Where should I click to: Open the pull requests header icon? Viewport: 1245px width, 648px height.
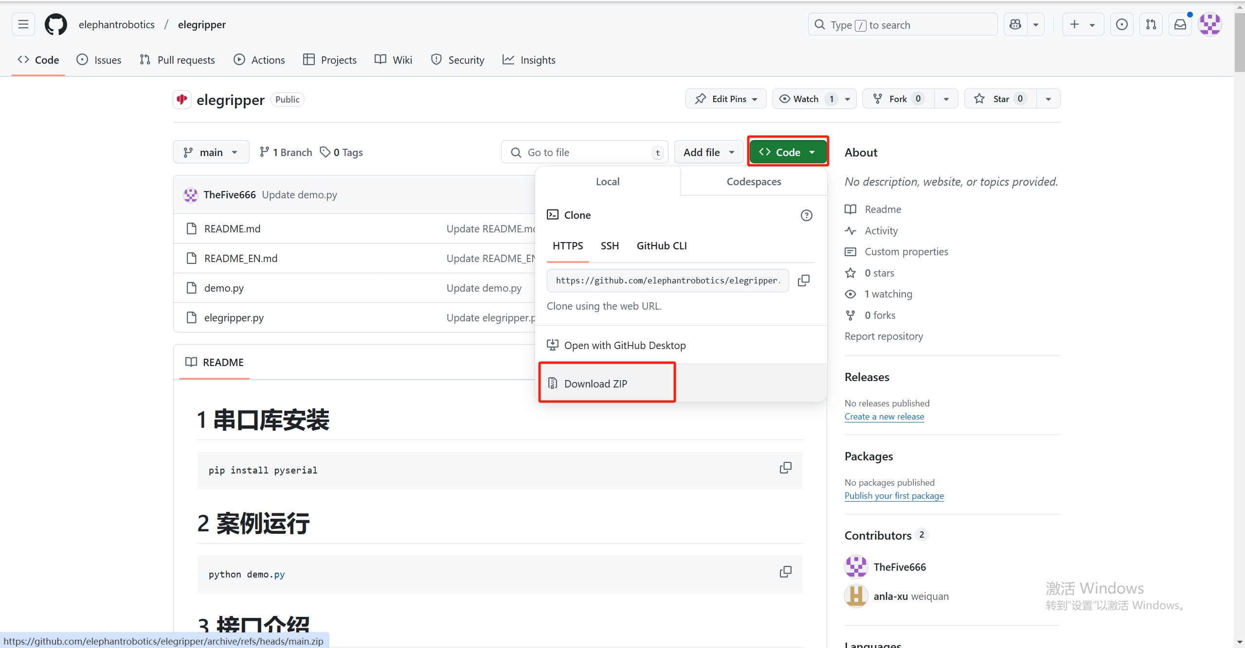[x=1151, y=24]
